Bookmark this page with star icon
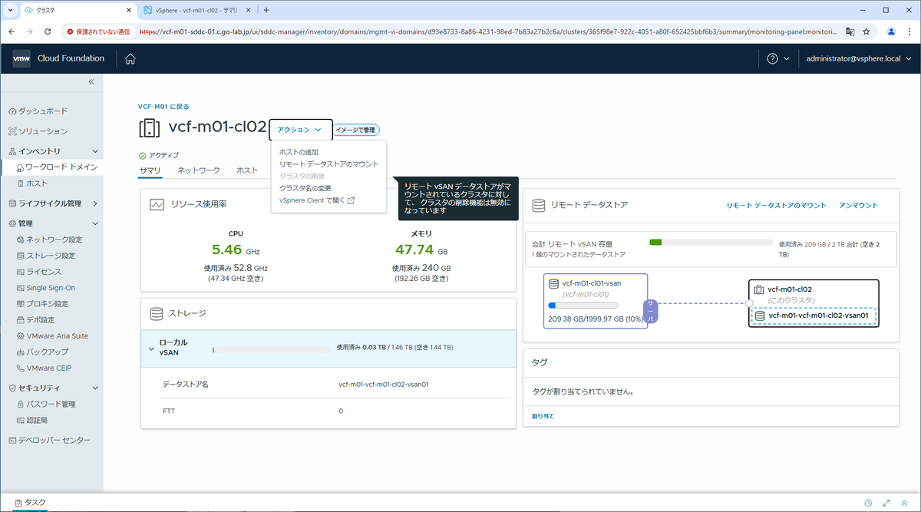Image resolution: width=921 pixels, height=512 pixels. (866, 31)
